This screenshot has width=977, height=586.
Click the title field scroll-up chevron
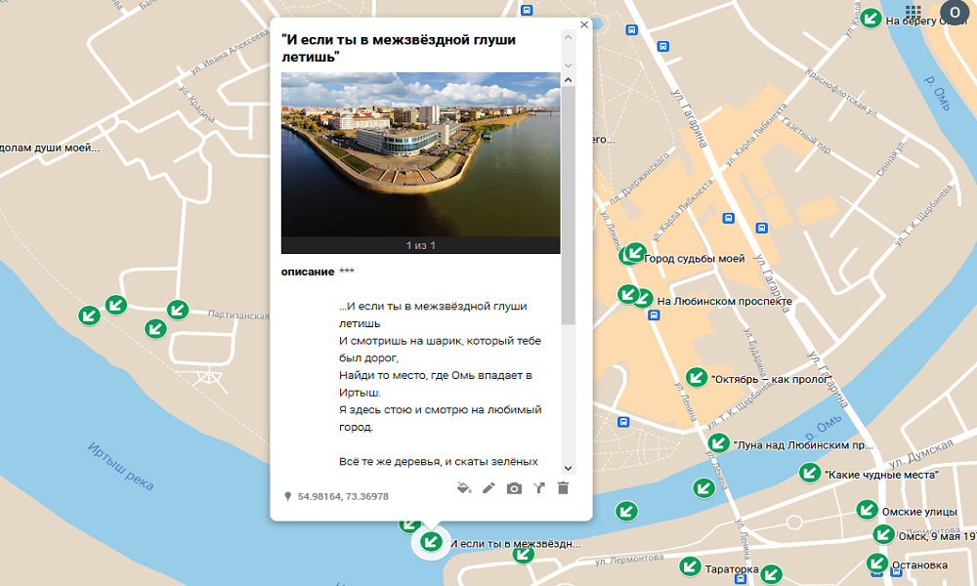click(x=568, y=36)
